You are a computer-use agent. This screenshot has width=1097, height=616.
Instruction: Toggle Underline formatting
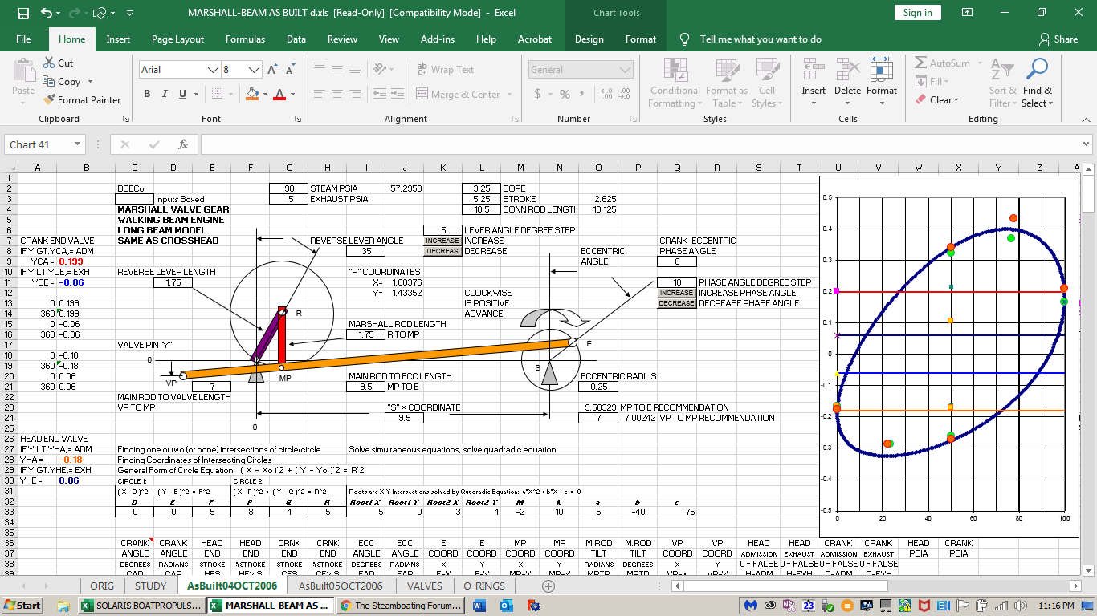tap(182, 94)
